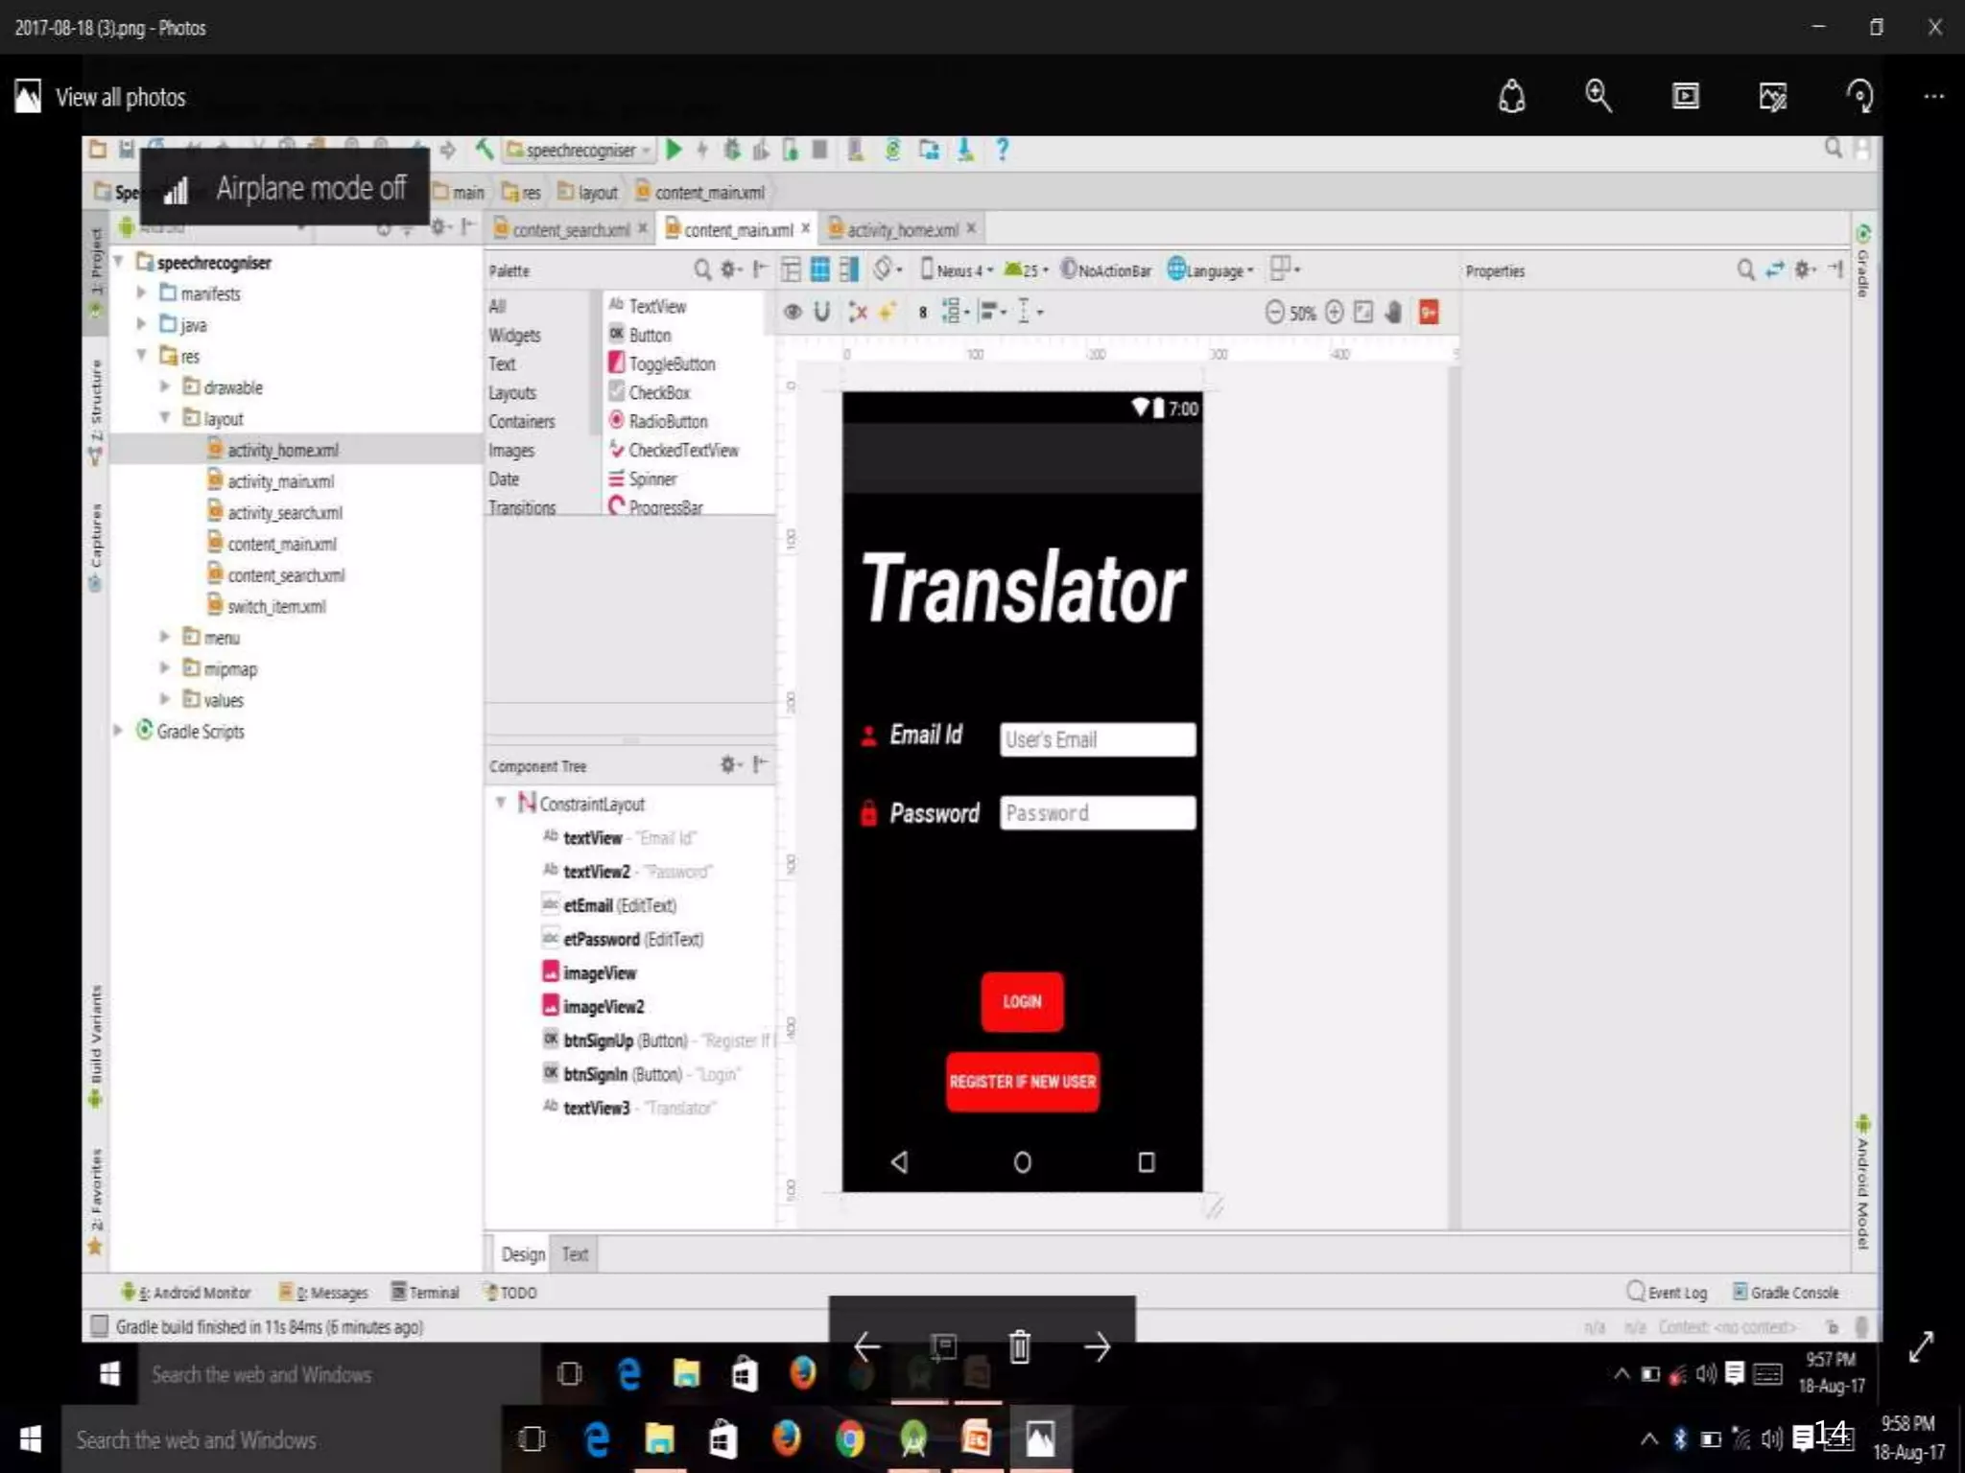Click the zoom in plus icon beside 50%
Viewport: 1965px width, 1473px height.
coord(1334,313)
